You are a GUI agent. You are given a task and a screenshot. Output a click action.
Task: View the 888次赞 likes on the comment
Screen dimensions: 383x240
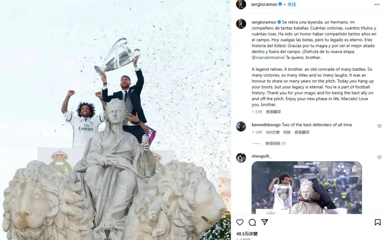click(273, 132)
